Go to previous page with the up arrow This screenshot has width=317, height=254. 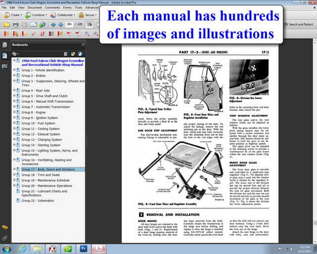(53, 25)
